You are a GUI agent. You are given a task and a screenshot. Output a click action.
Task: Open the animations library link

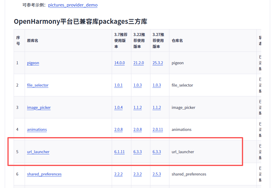point(37,130)
